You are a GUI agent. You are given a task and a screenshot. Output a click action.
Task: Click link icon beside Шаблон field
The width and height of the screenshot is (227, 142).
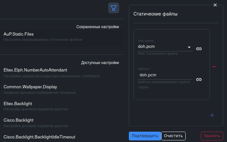(199, 79)
